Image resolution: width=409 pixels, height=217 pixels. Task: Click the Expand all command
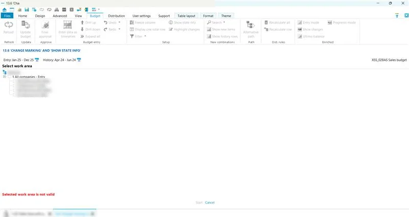[90, 36]
